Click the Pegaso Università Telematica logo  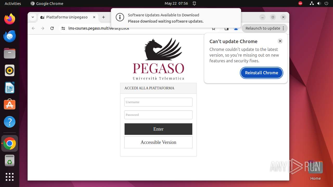(158, 59)
